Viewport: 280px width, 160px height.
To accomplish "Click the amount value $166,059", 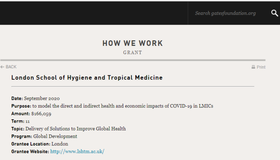I will [x=41, y=114].
